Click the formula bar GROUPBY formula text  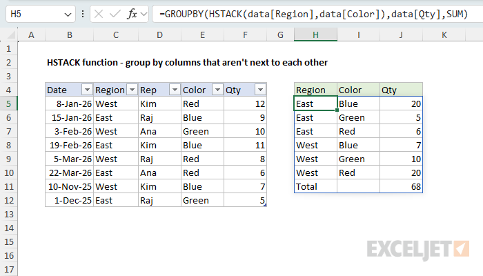313,14
